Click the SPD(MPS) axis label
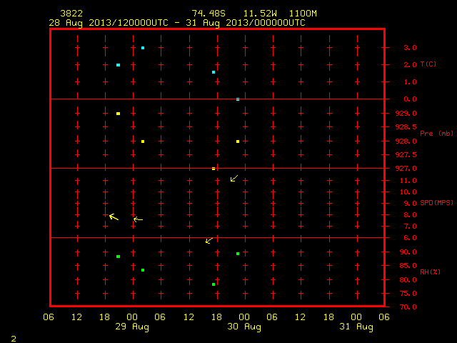 (x=436, y=203)
